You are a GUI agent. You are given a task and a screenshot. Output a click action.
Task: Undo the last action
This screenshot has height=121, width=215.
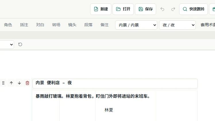pos(162,9)
